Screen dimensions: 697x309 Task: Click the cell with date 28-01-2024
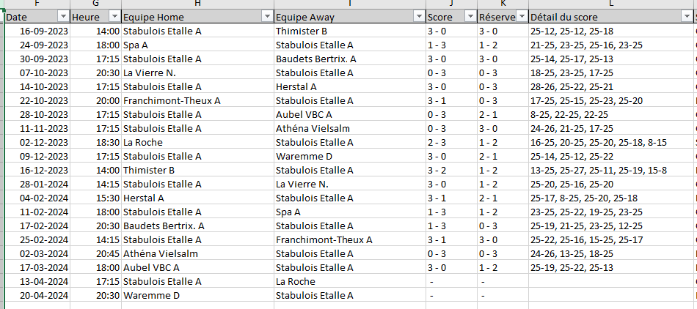tap(37, 185)
